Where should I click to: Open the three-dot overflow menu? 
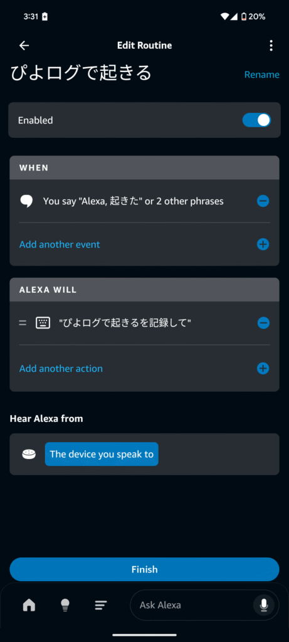271,45
